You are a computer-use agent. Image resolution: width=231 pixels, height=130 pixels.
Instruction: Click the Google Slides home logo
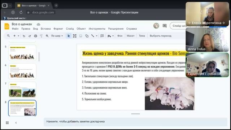[x=7, y=26]
